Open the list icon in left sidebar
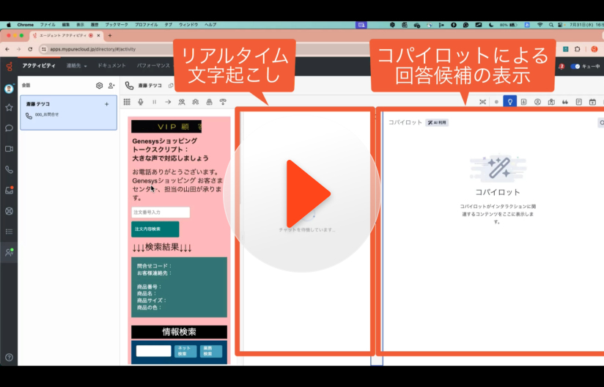 (x=9, y=232)
